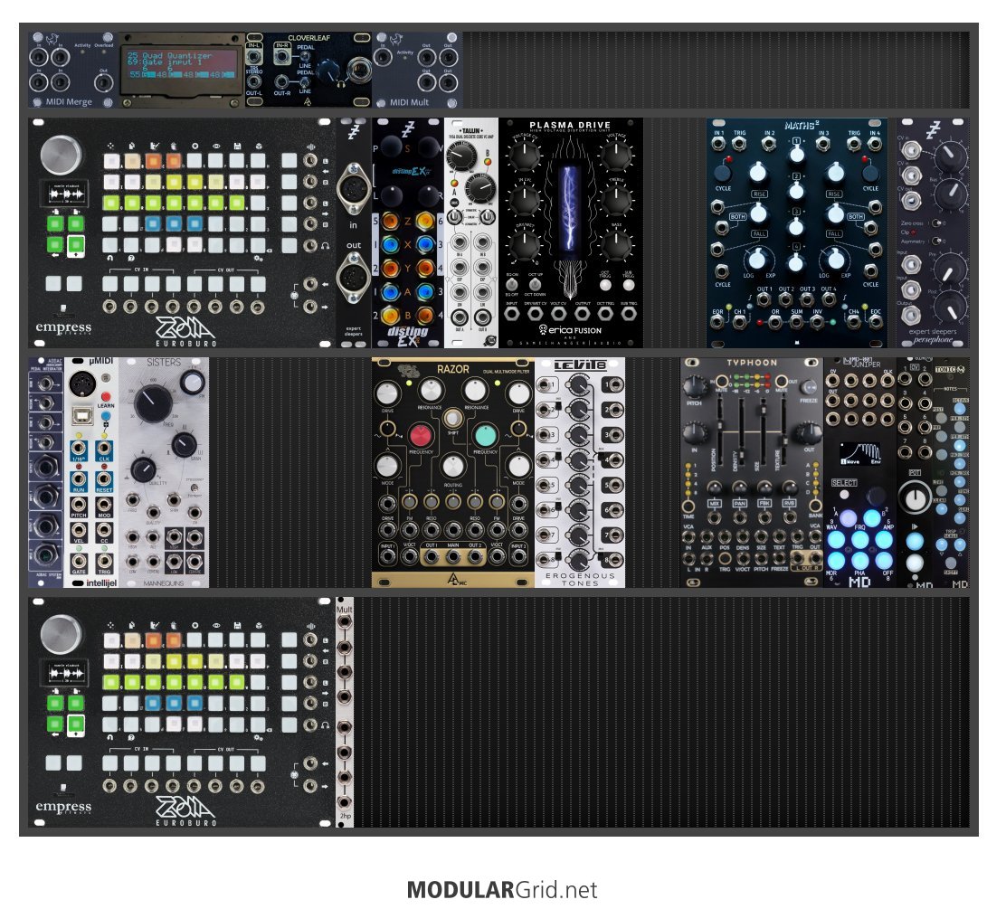Click the waveform display on Juniper module
The width and height of the screenshot is (1006, 909).
tap(860, 454)
